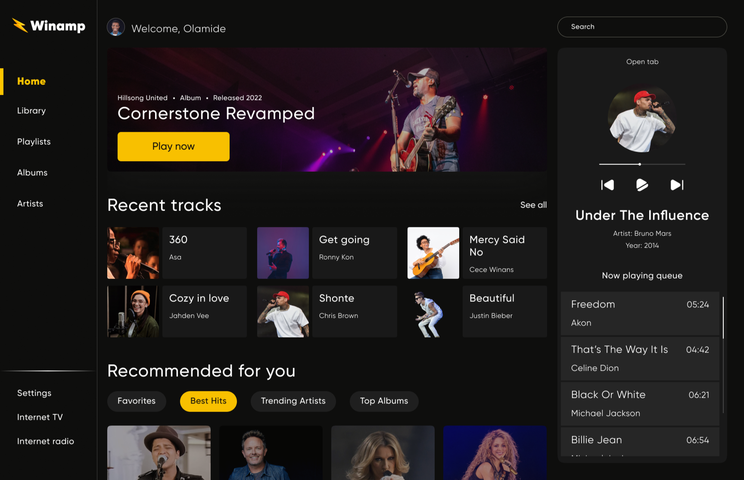
Task: Open Settings in the sidebar
Action: click(34, 393)
